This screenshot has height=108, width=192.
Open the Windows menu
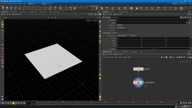(x=19, y=4)
